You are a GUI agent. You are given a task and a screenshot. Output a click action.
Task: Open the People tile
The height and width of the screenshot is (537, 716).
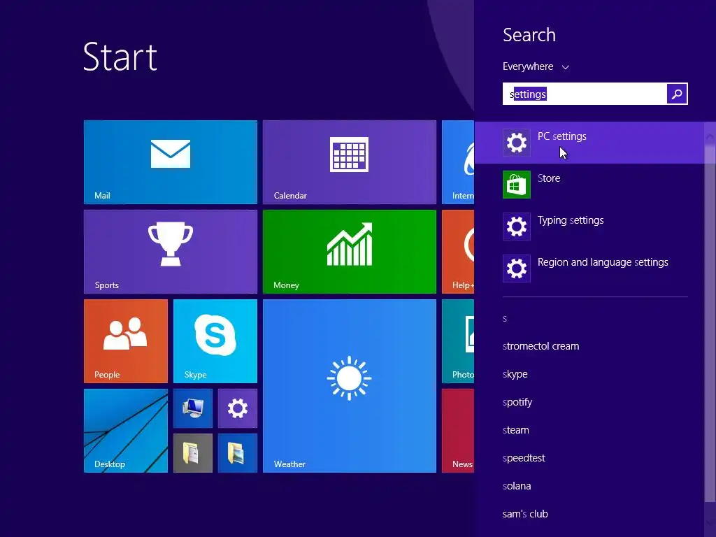point(126,341)
